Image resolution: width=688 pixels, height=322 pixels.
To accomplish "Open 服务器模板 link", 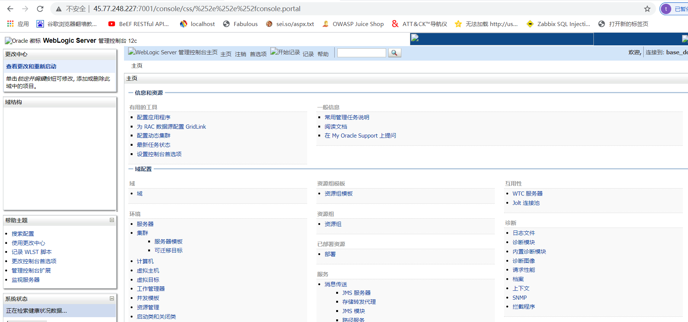I will (x=169, y=241).
